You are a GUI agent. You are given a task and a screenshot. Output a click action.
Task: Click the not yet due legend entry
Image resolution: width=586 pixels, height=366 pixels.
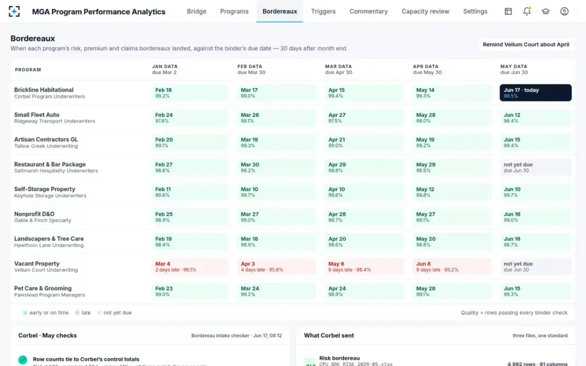tap(114, 313)
